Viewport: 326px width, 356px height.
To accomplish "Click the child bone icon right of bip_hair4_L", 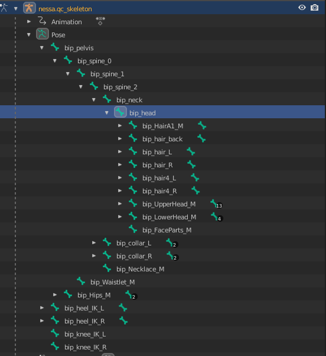I will click(195, 177).
